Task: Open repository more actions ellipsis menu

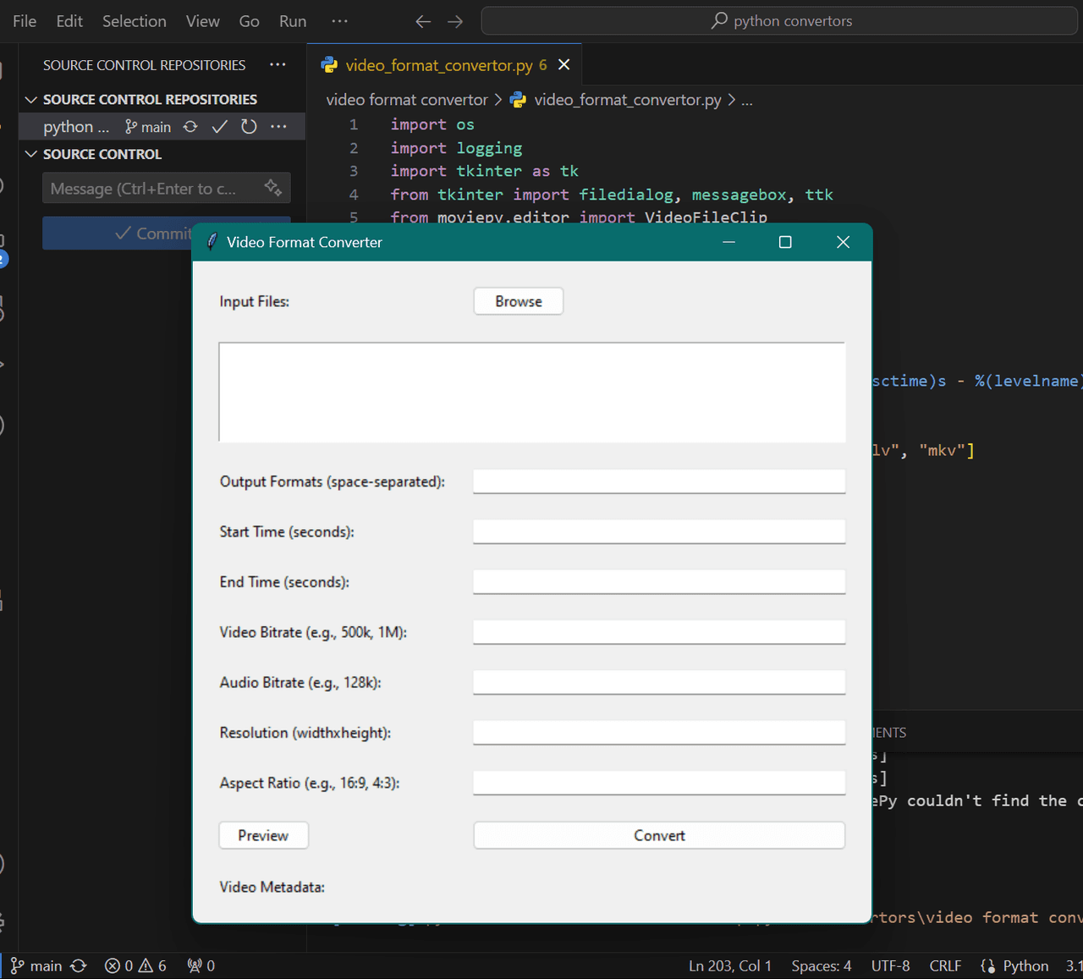Action: pos(278,127)
